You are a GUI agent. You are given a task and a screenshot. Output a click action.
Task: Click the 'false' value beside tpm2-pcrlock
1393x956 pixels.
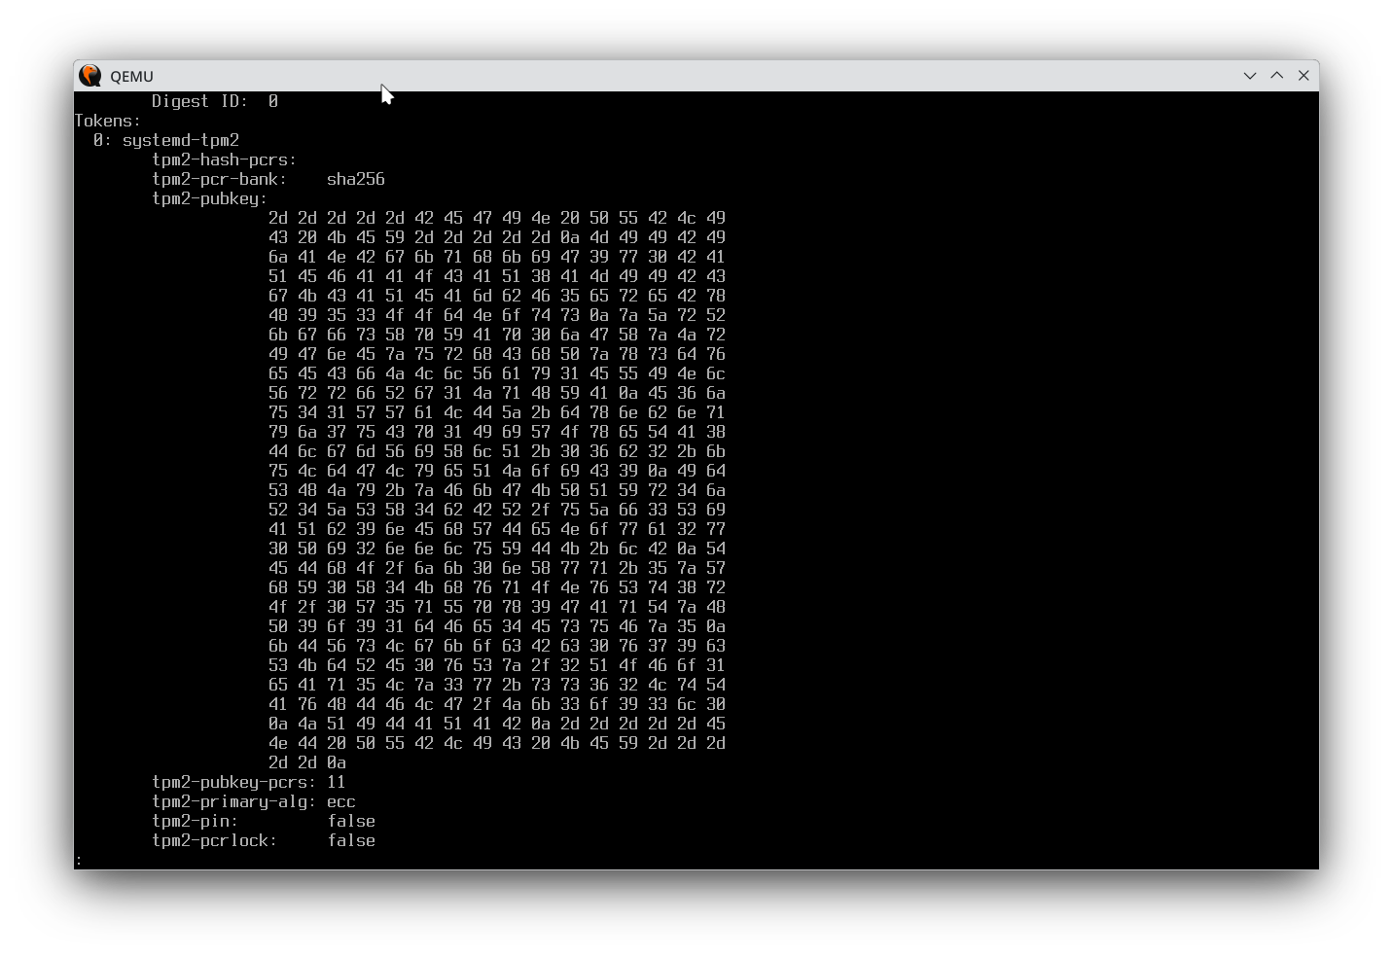pos(351,840)
